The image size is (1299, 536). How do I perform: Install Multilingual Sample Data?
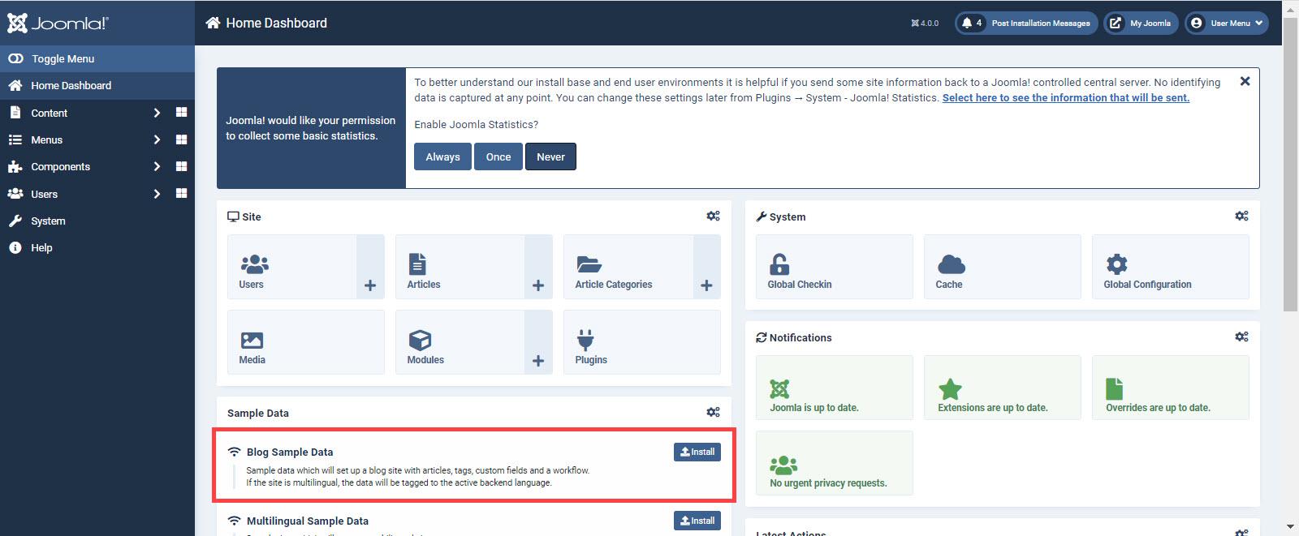tap(697, 521)
